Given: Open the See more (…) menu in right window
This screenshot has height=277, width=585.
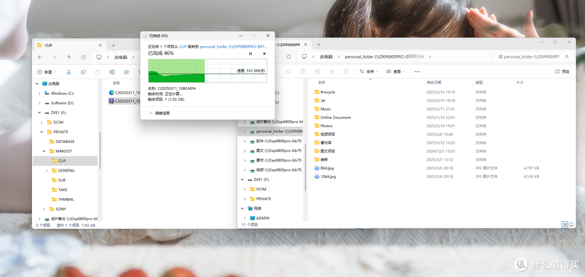Looking at the screenshot, I should click(x=417, y=71).
